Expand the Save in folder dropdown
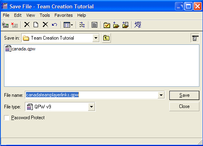 [96, 38]
